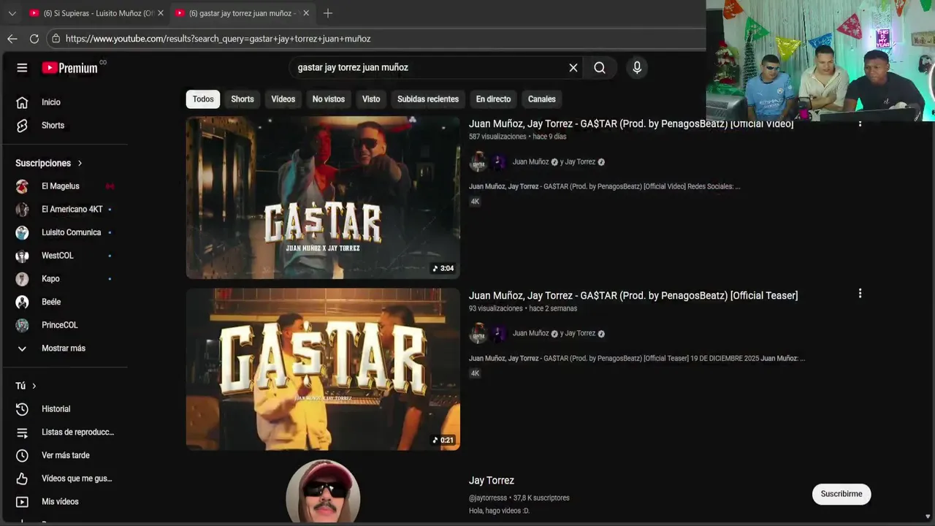Click the 4K badge under Official Video

pos(475,202)
